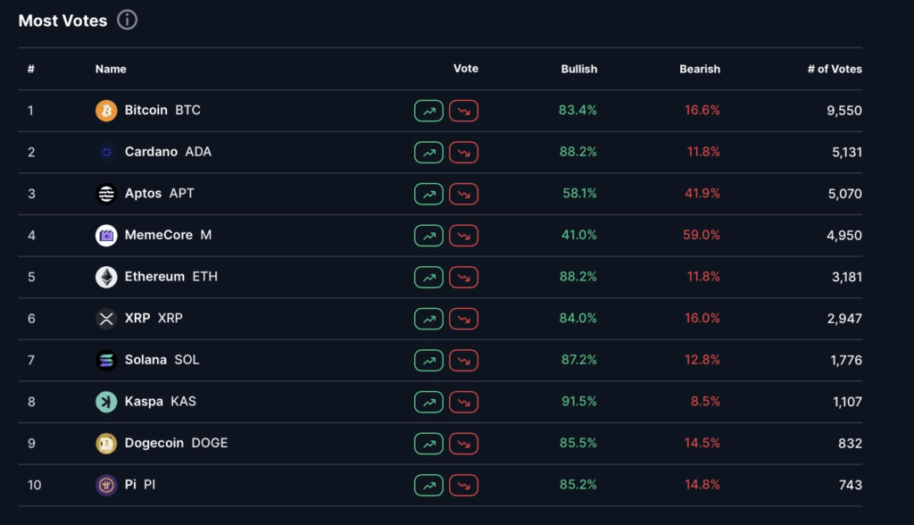Click the MemeCore coin logo
Screen dimensions: 914x525
point(106,236)
